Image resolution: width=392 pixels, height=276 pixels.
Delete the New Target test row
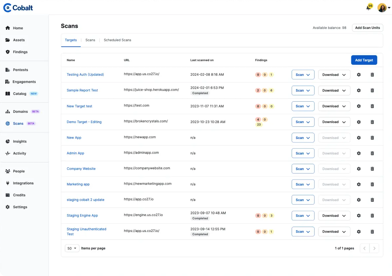click(x=372, y=106)
